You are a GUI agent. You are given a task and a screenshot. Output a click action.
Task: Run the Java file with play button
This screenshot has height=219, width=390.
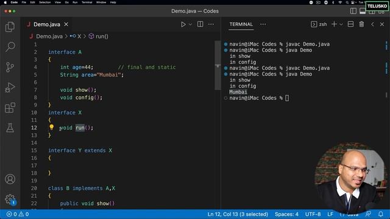[183, 24]
